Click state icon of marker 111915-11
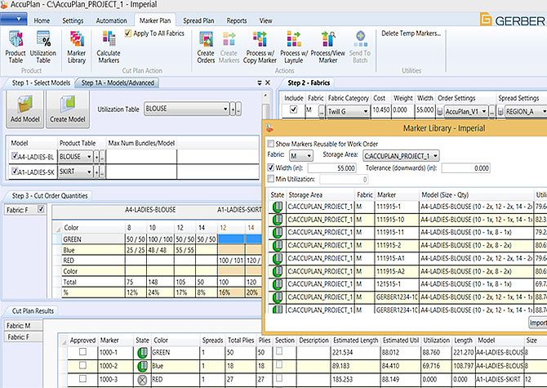Viewport: 547px width, 388px height. pyautogui.click(x=278, y=233)
